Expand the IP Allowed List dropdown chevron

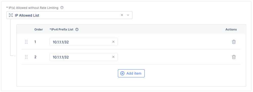128,15
